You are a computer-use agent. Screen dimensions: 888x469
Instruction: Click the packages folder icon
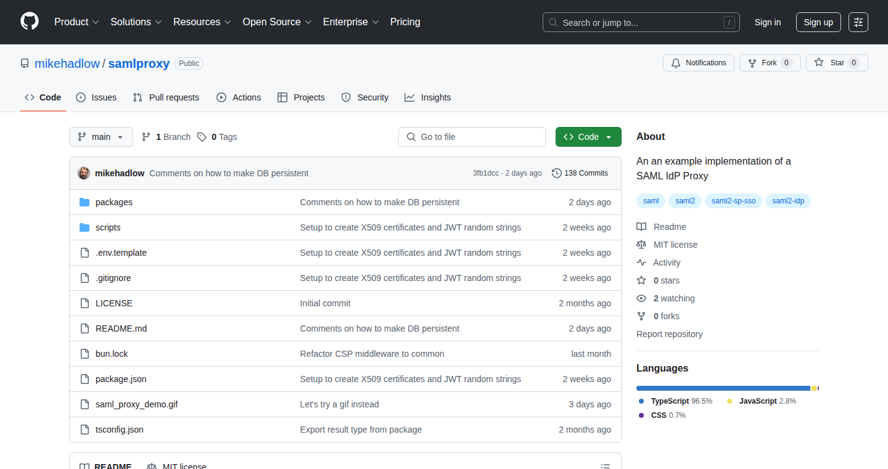tap(84, 202)
